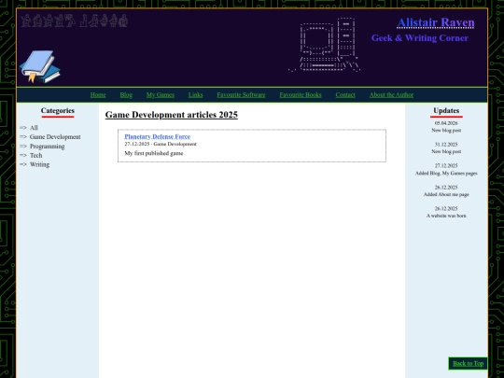Click the Alistair Raven site title
Image resolution: width=504 pixels, height=378 pixels.
[x=436, y=22]
